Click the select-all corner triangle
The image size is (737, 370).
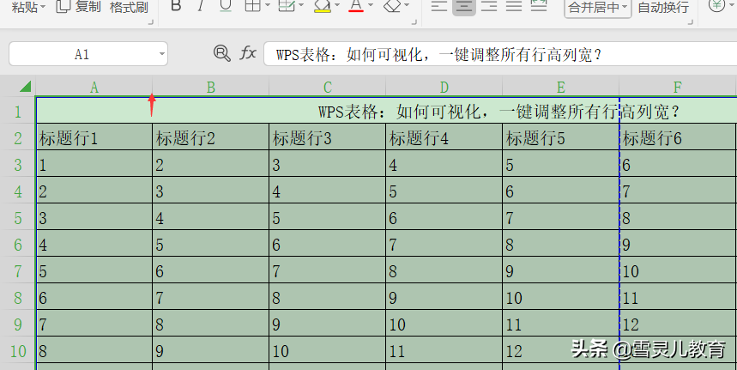coord(25,87)
